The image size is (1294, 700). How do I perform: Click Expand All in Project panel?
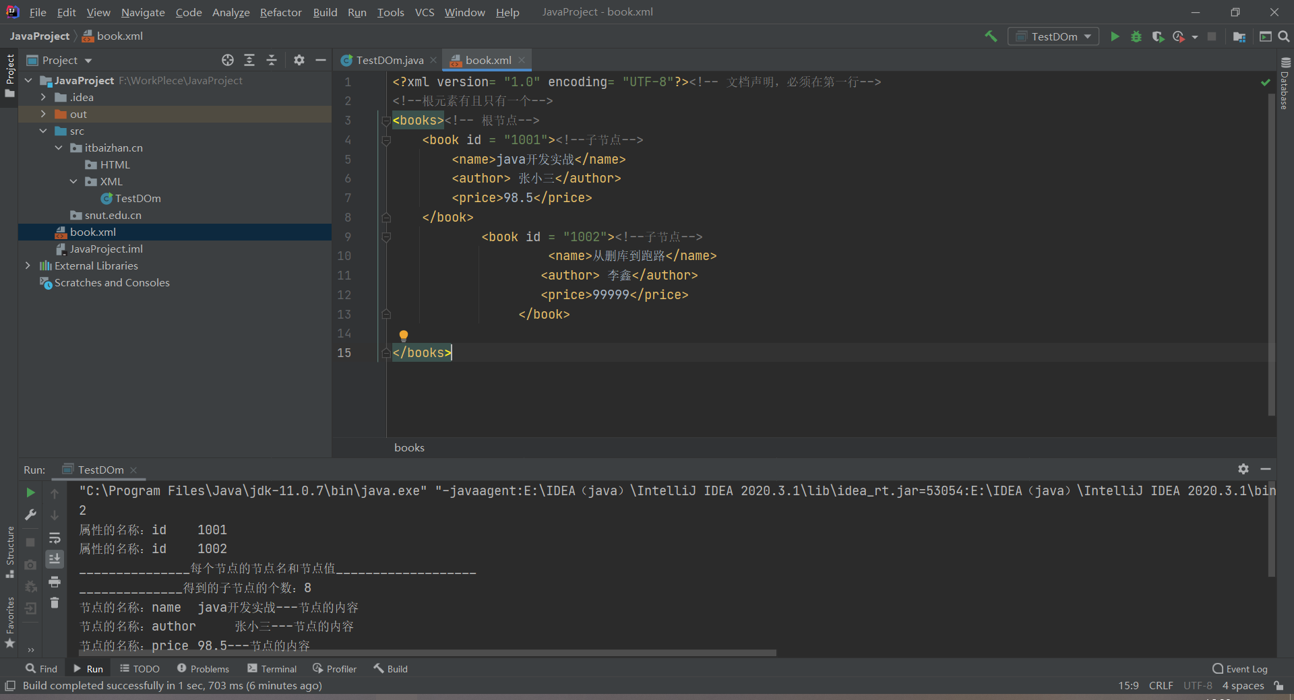pos(249,60)
